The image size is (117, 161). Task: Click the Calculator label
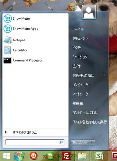pos(20,50)
